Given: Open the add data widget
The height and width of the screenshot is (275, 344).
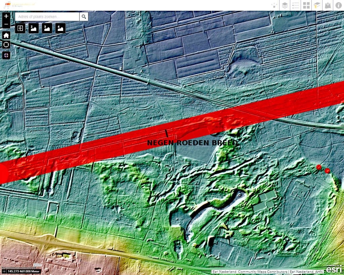Looking at the screenshot, I should pyautogui.click(x=328, y=5).
